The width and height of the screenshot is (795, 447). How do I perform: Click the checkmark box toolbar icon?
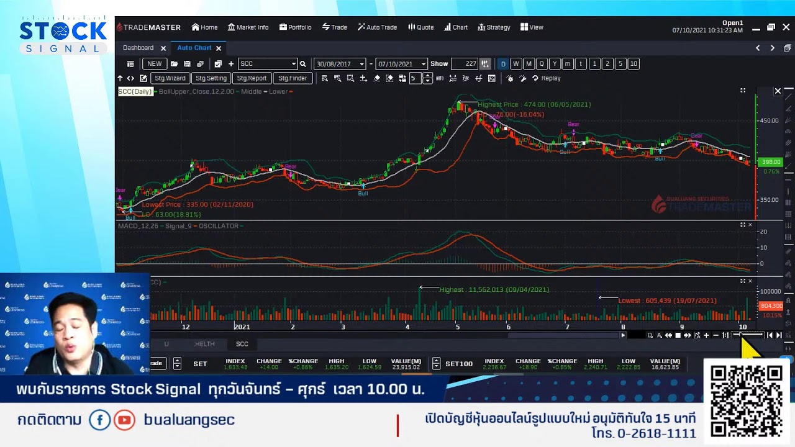pos(218,64)
